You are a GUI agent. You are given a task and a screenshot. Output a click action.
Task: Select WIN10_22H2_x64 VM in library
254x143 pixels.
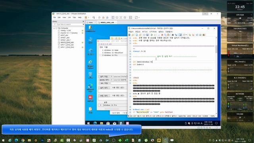67,43
